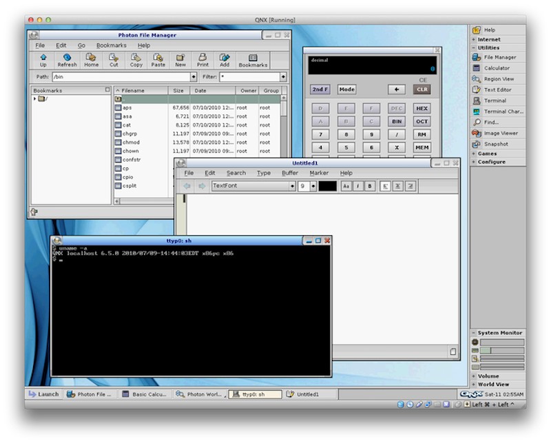This screenshot has height=443, width=551.
Task: Open the TextFont dropdown
Action: point(292,186)
